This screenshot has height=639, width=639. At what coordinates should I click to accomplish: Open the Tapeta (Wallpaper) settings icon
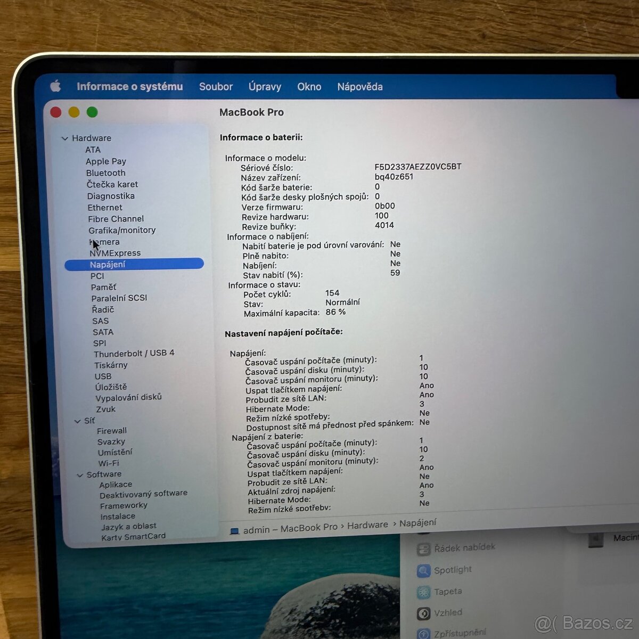point(424,592)
